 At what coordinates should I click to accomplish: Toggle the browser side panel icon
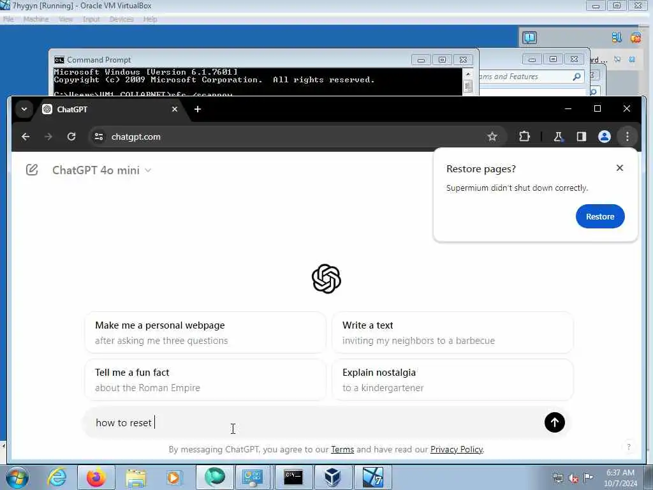(582, 137)
